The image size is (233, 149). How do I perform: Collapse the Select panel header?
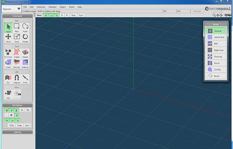(216, 24)
